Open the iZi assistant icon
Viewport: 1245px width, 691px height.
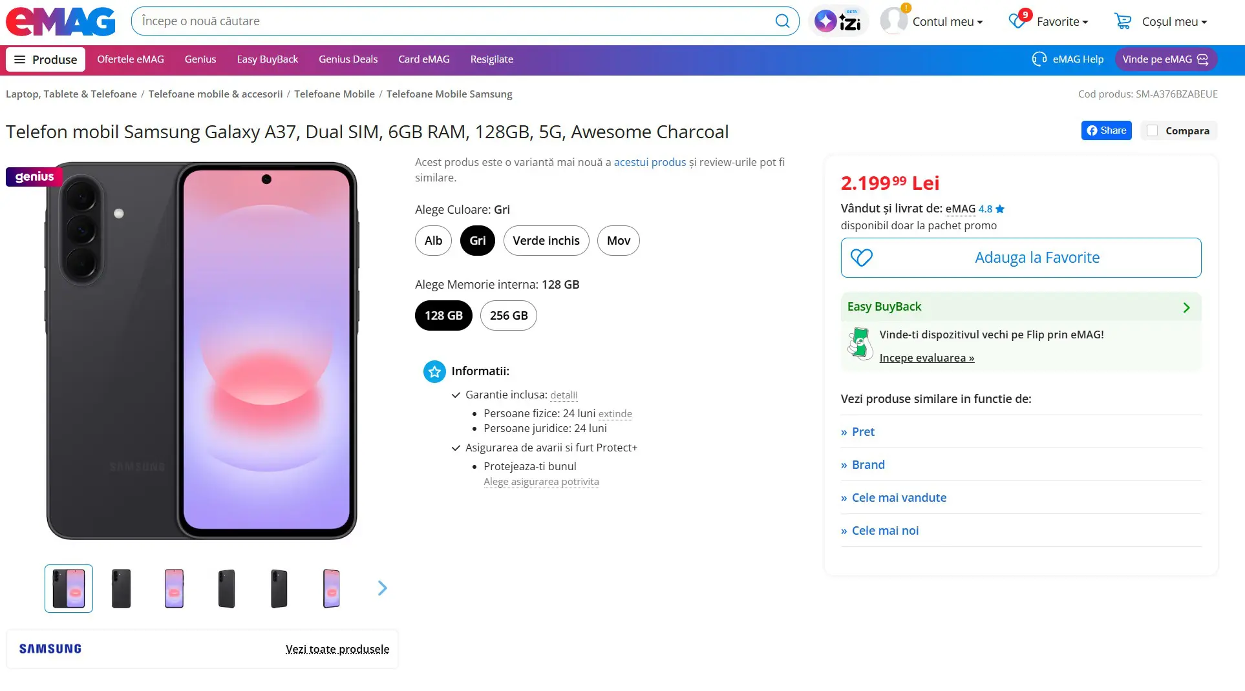838,21
